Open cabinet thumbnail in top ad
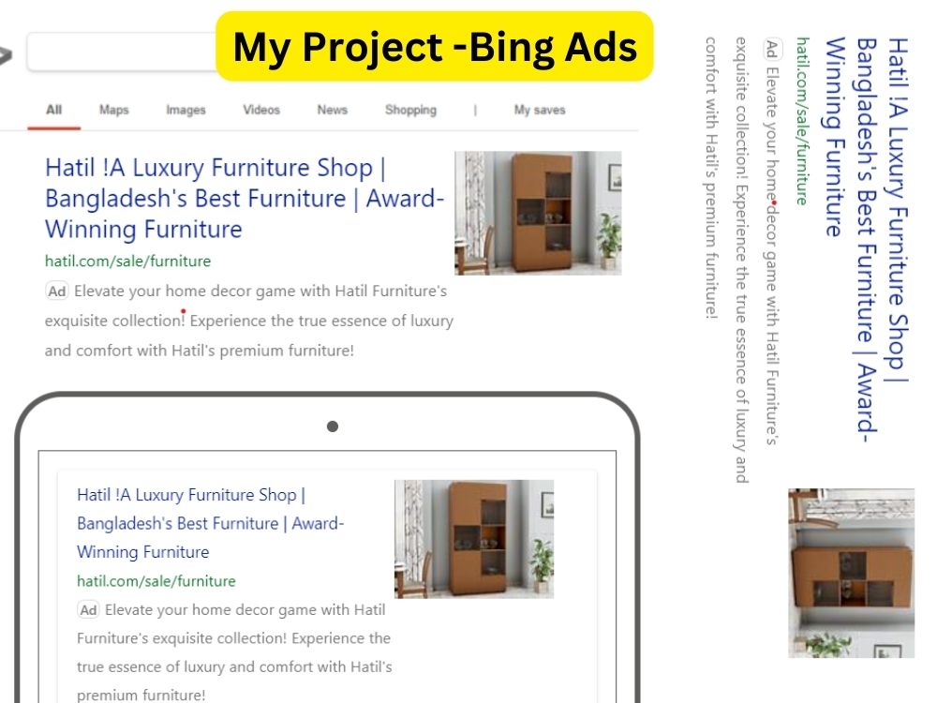 pyautogui.click(x=538, y=213)
